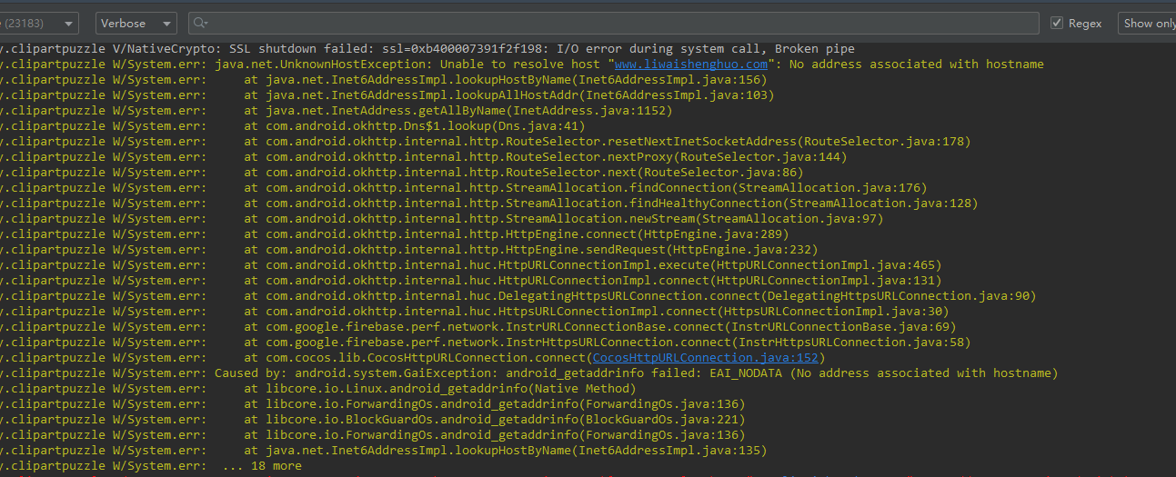Click the InstrURLConnectionBase.connect line
The height and width of the screenshot is (477, 1176).
point(478,327)
